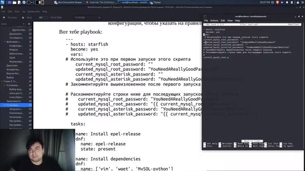Collapse the Установка index entry on page 36
The image size is (305, 171).
click(5, 85)
